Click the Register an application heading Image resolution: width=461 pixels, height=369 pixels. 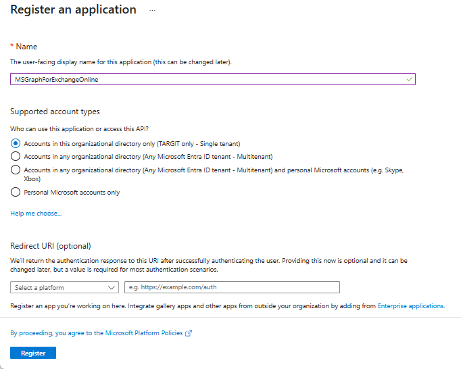tap(73, 9)
